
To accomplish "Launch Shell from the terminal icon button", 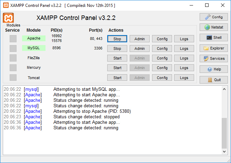I will tap(214, 37).
